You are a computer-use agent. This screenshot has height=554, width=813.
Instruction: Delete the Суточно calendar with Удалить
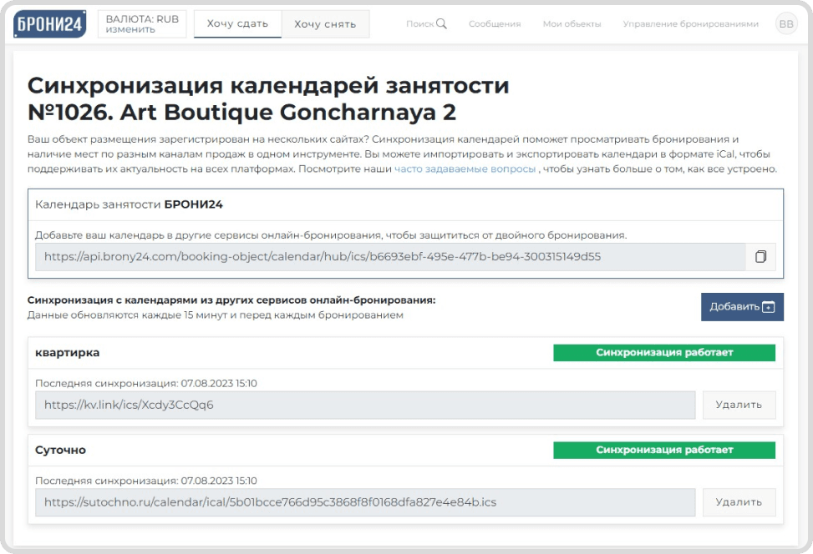(739, 502)
